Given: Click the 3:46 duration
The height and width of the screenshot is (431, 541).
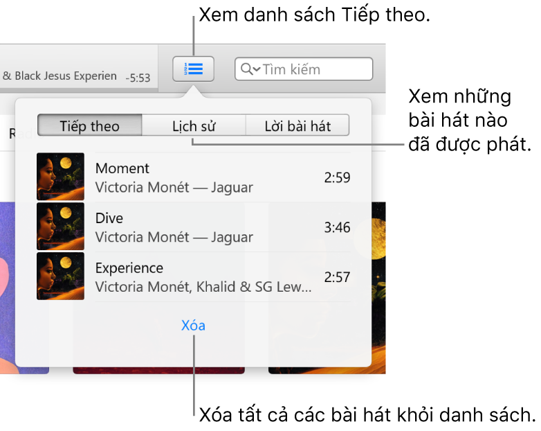Looking at the screenshot, I should (x=337, y=227).
